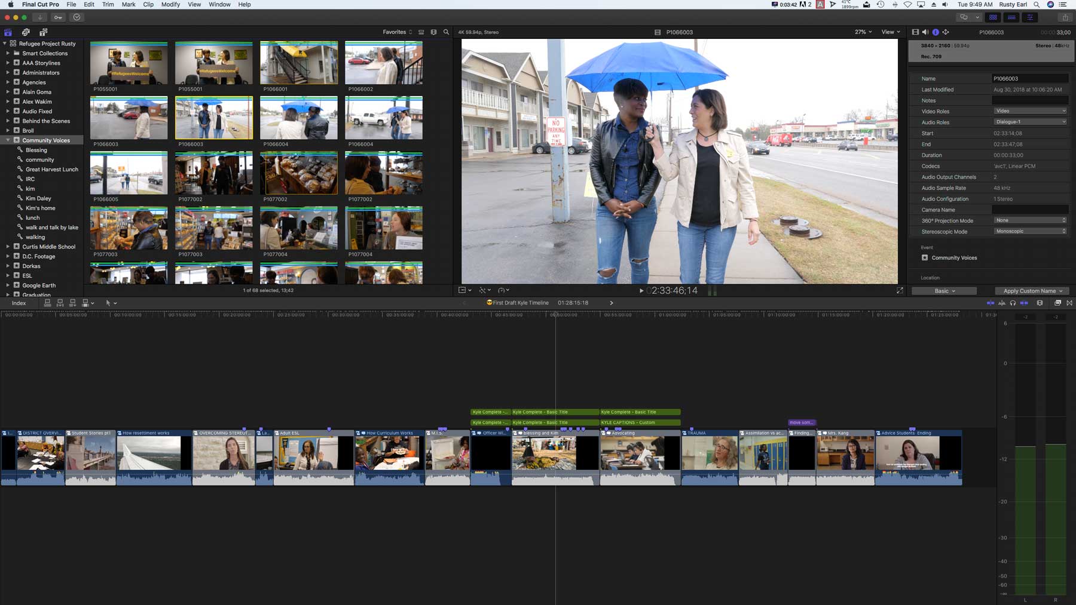This screenshot has width=1076, height=605.
Task: Select the P1077002 bakery bread thumbnail
Action: [299, 173]
